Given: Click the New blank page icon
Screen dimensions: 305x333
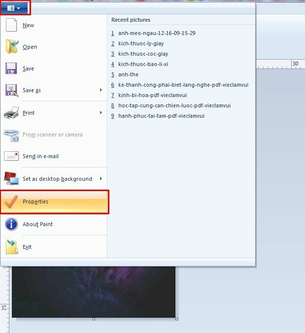Looking at the screenshot, I should click(x=11, y=25).
